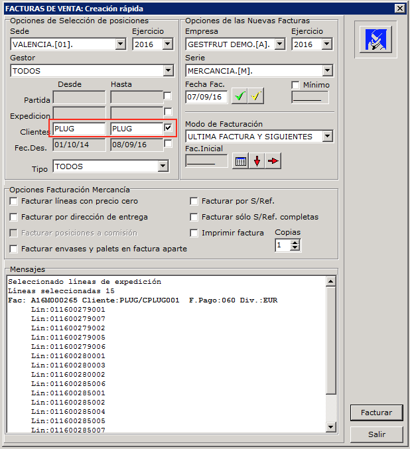410x449 pixels.
Task: Increase the Copias spinner value
Action: 295,242
